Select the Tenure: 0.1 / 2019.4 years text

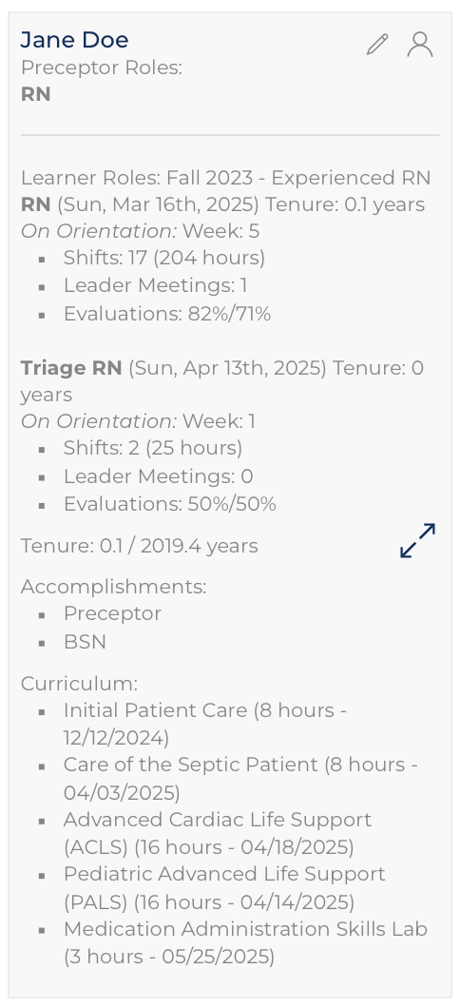coord(140,546)
